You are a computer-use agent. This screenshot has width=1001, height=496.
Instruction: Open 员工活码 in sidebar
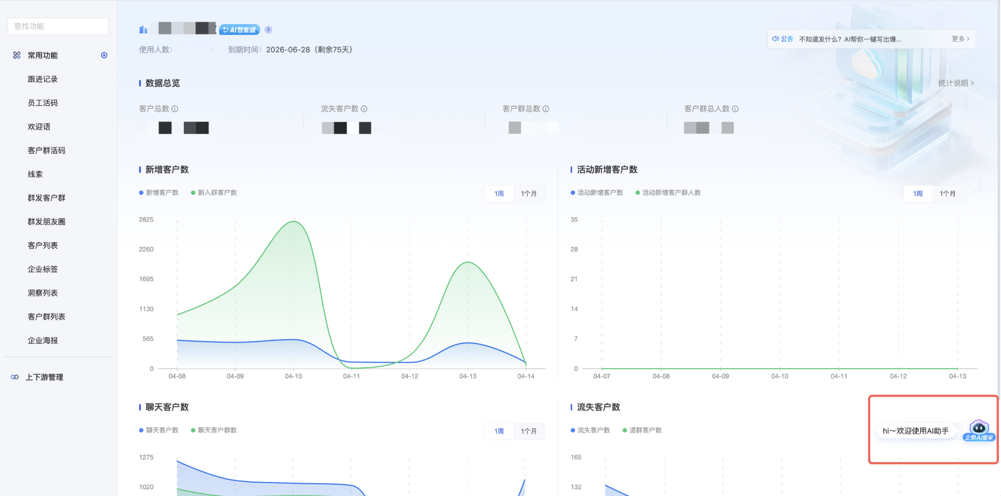click(x=43, y=103)
